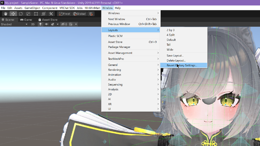Viewport: 260px width, 146px height.
Task: Close the Window menu
Action: [x=108, y=8]
